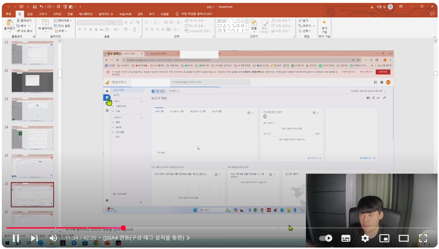Click 찾기 find button
Image resolution: width=439 pixels, height=249 pixels.
point(303,21)
